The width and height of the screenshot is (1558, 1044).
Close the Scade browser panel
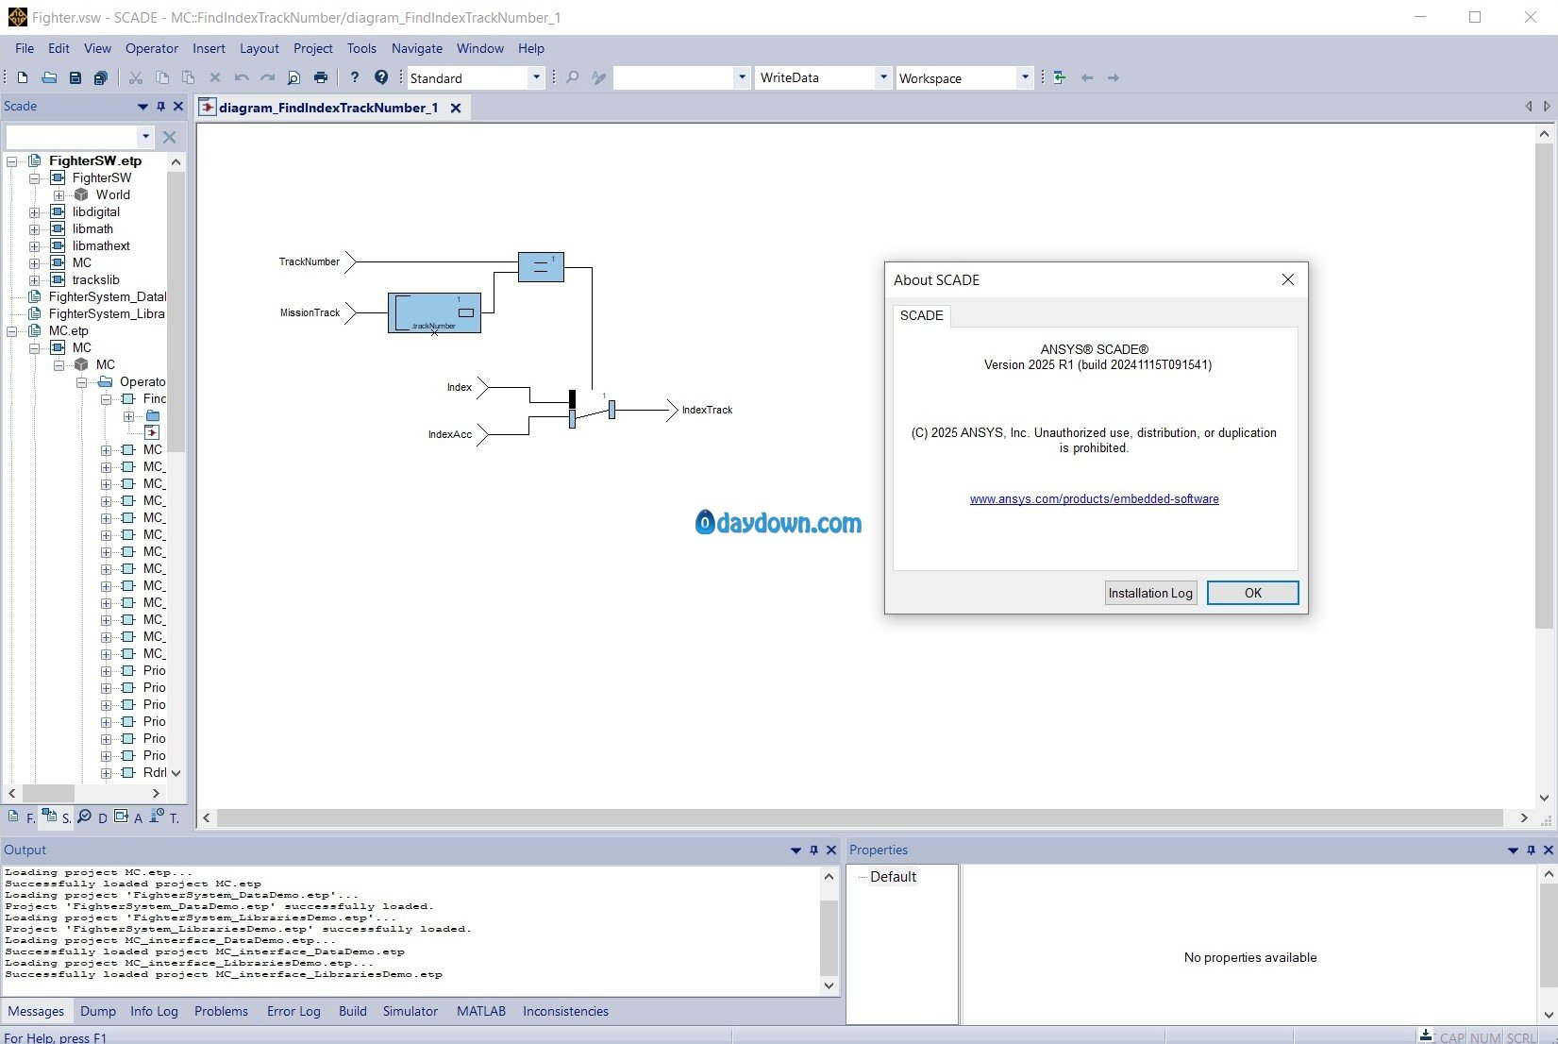[178, 107]
